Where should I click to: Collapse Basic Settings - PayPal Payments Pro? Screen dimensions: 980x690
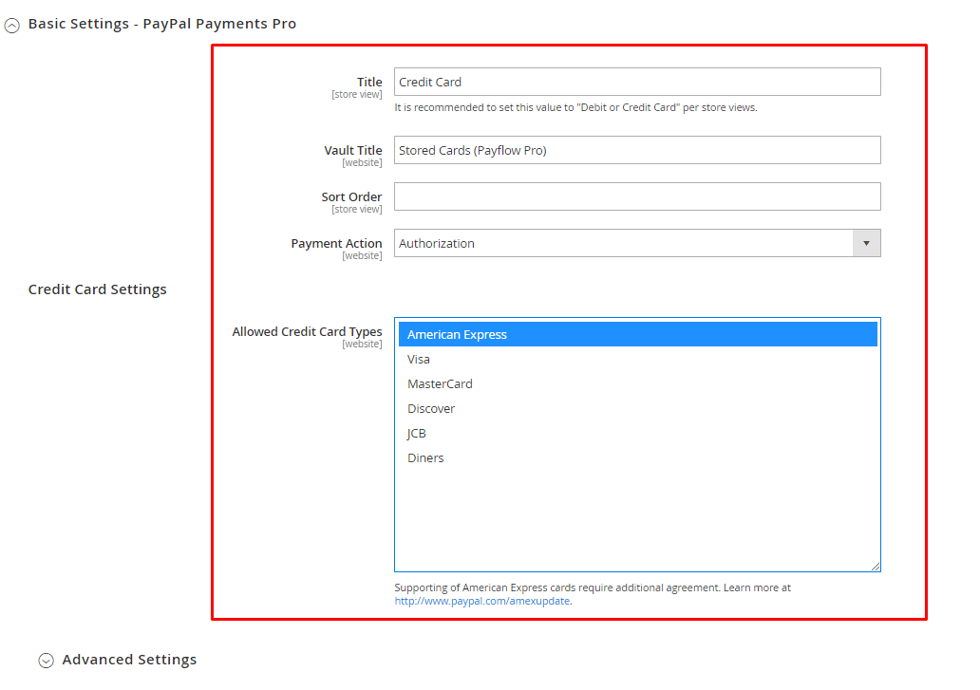click(11, 25)
